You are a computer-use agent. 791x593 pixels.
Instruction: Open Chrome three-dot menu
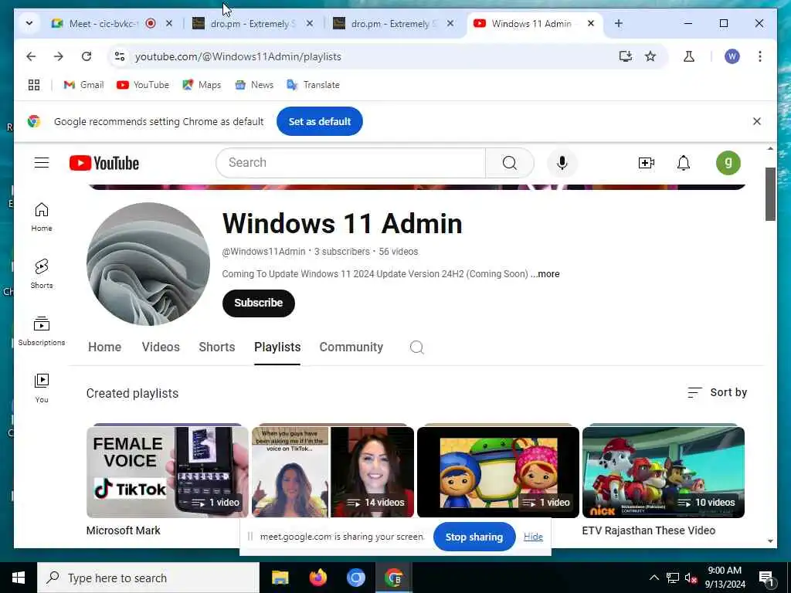(x=760, y=56)
